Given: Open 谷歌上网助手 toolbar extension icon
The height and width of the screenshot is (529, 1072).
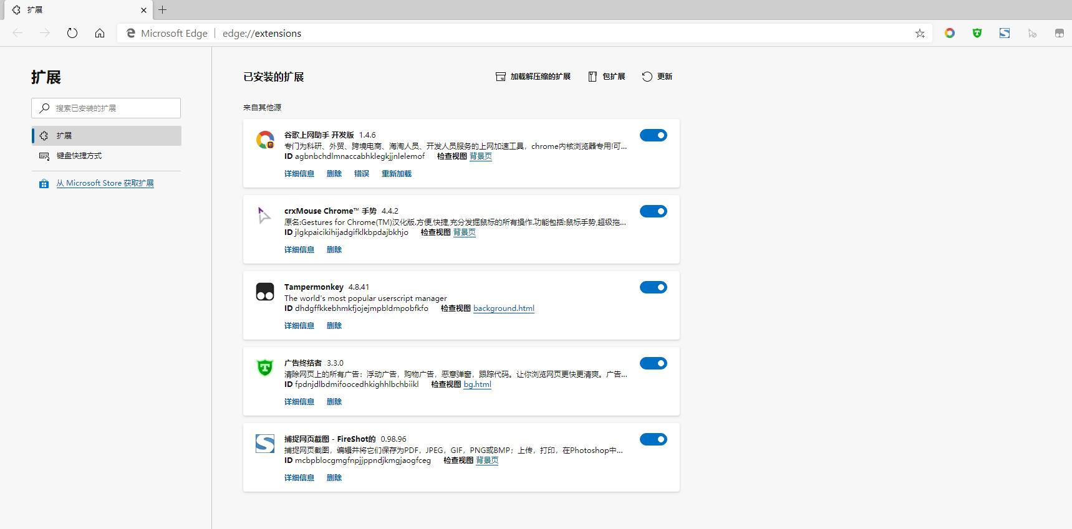Looking at the screenshot, I should 950,33.
